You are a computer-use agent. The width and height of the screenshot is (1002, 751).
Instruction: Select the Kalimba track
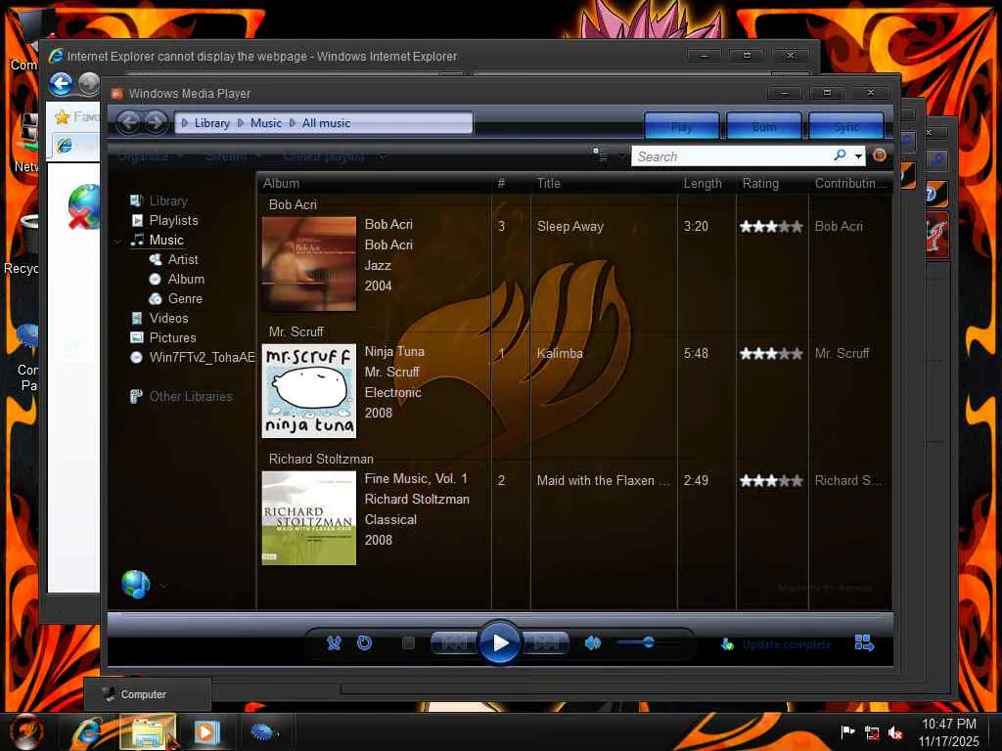(x=560, y=353)
